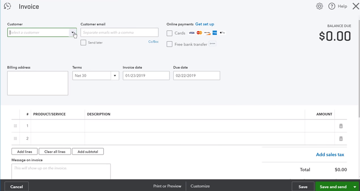Focus the Customer email field
The height and width of the screenshot is (191, 360).
pyautogui.click(x=120, y=32)
